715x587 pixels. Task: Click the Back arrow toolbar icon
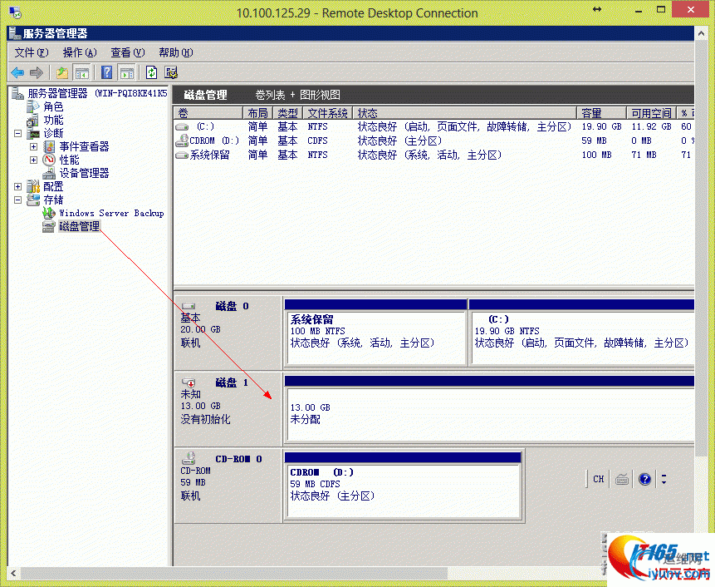17,72
